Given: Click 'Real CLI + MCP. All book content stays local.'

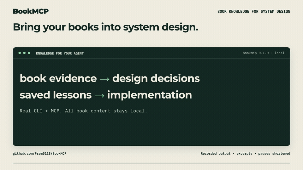Looking at the screenshot, I should pyautogui.click(x=83, y=111).
